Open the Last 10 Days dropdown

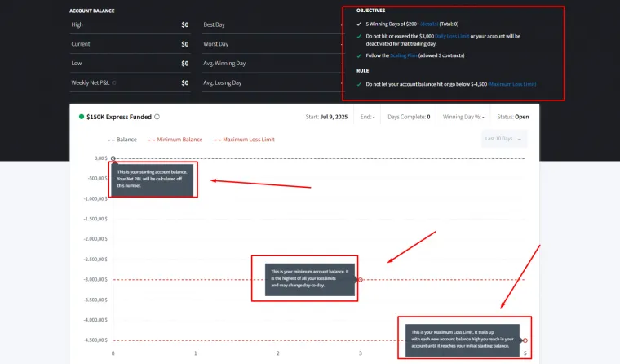503,139
